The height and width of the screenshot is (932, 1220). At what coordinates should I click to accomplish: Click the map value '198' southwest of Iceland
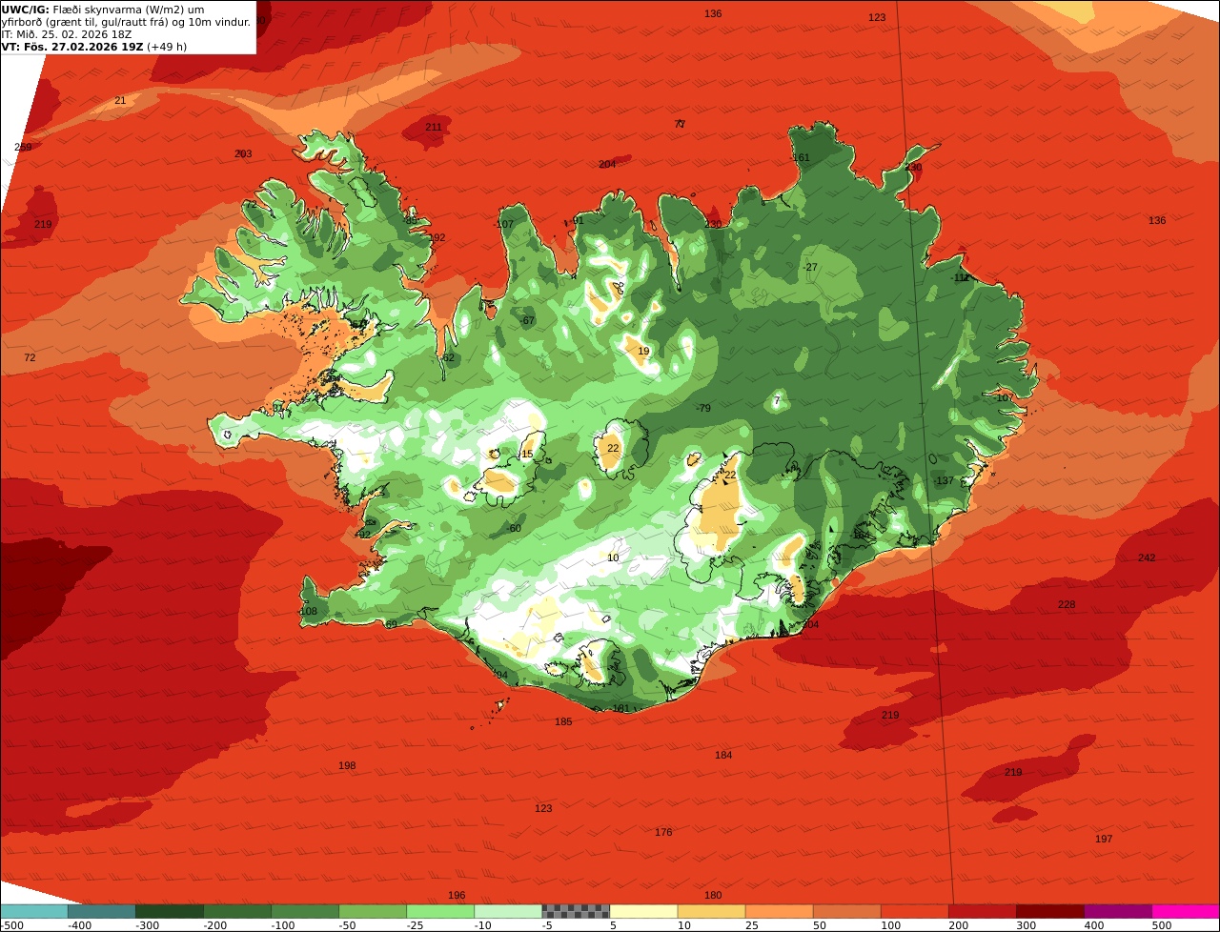click(347, 765)
